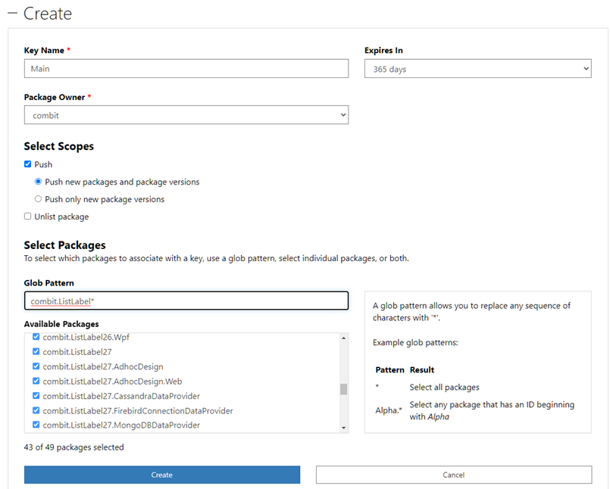Screen dimensions: 610x489
Task: Uncheck the CassandraDataProvider package
Action: click(35, 396)
